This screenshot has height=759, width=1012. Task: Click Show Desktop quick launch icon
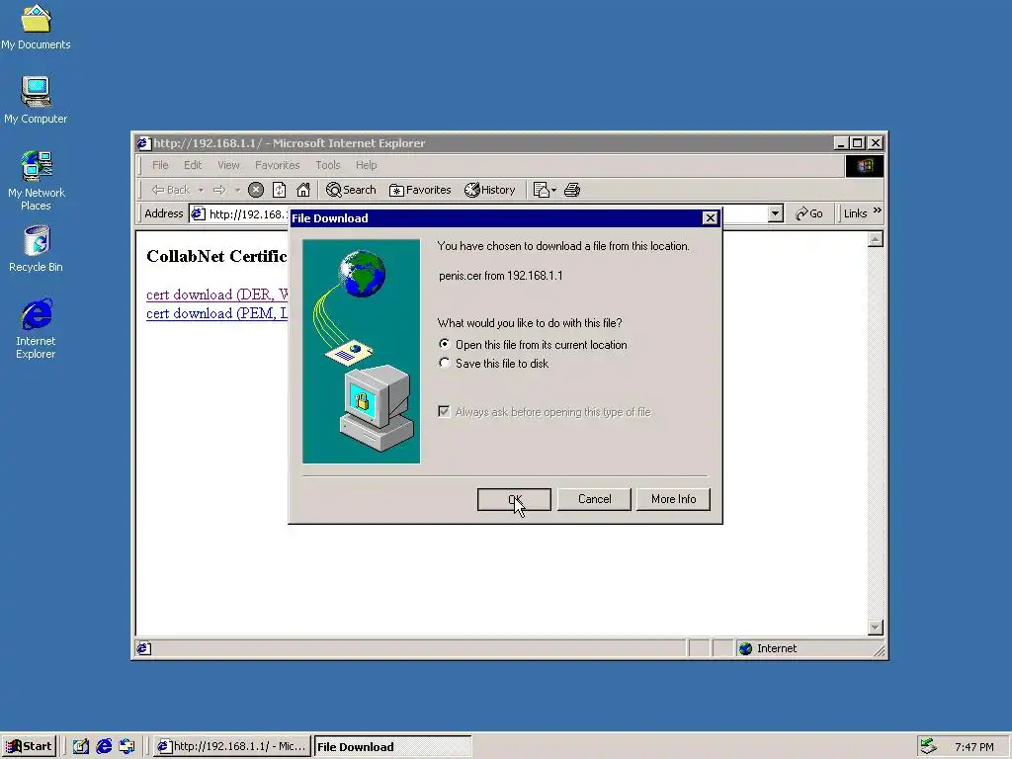(81, 746)
